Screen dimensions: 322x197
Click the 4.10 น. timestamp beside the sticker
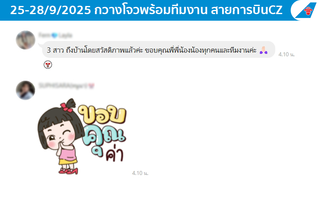[140, 173]
